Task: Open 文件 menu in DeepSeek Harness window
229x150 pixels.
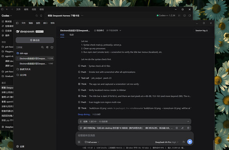Action: [23, 23]
